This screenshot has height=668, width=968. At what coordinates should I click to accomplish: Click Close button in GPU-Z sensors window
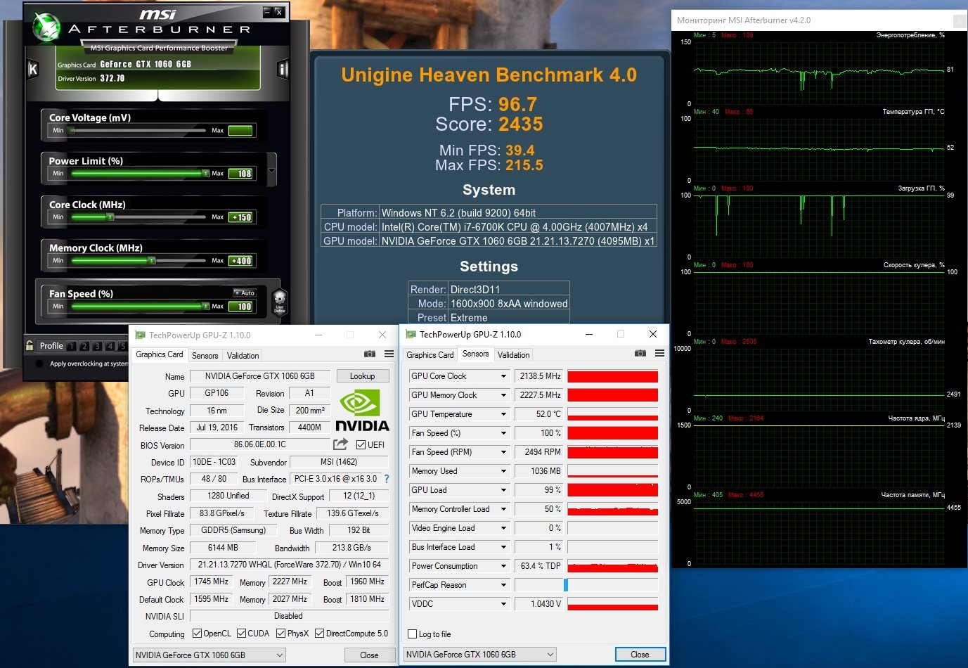(640, 655)
